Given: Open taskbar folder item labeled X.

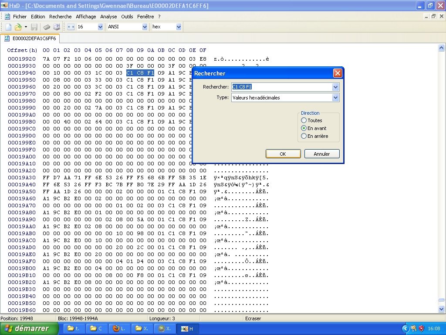Looking at the screenshot, I should (142, 328).
